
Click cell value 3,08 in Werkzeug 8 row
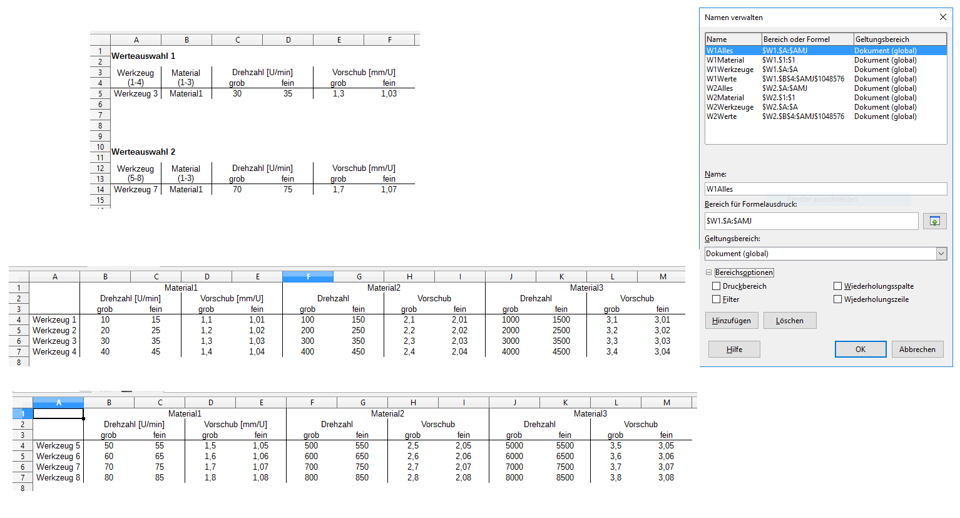[x=666, y=477]
